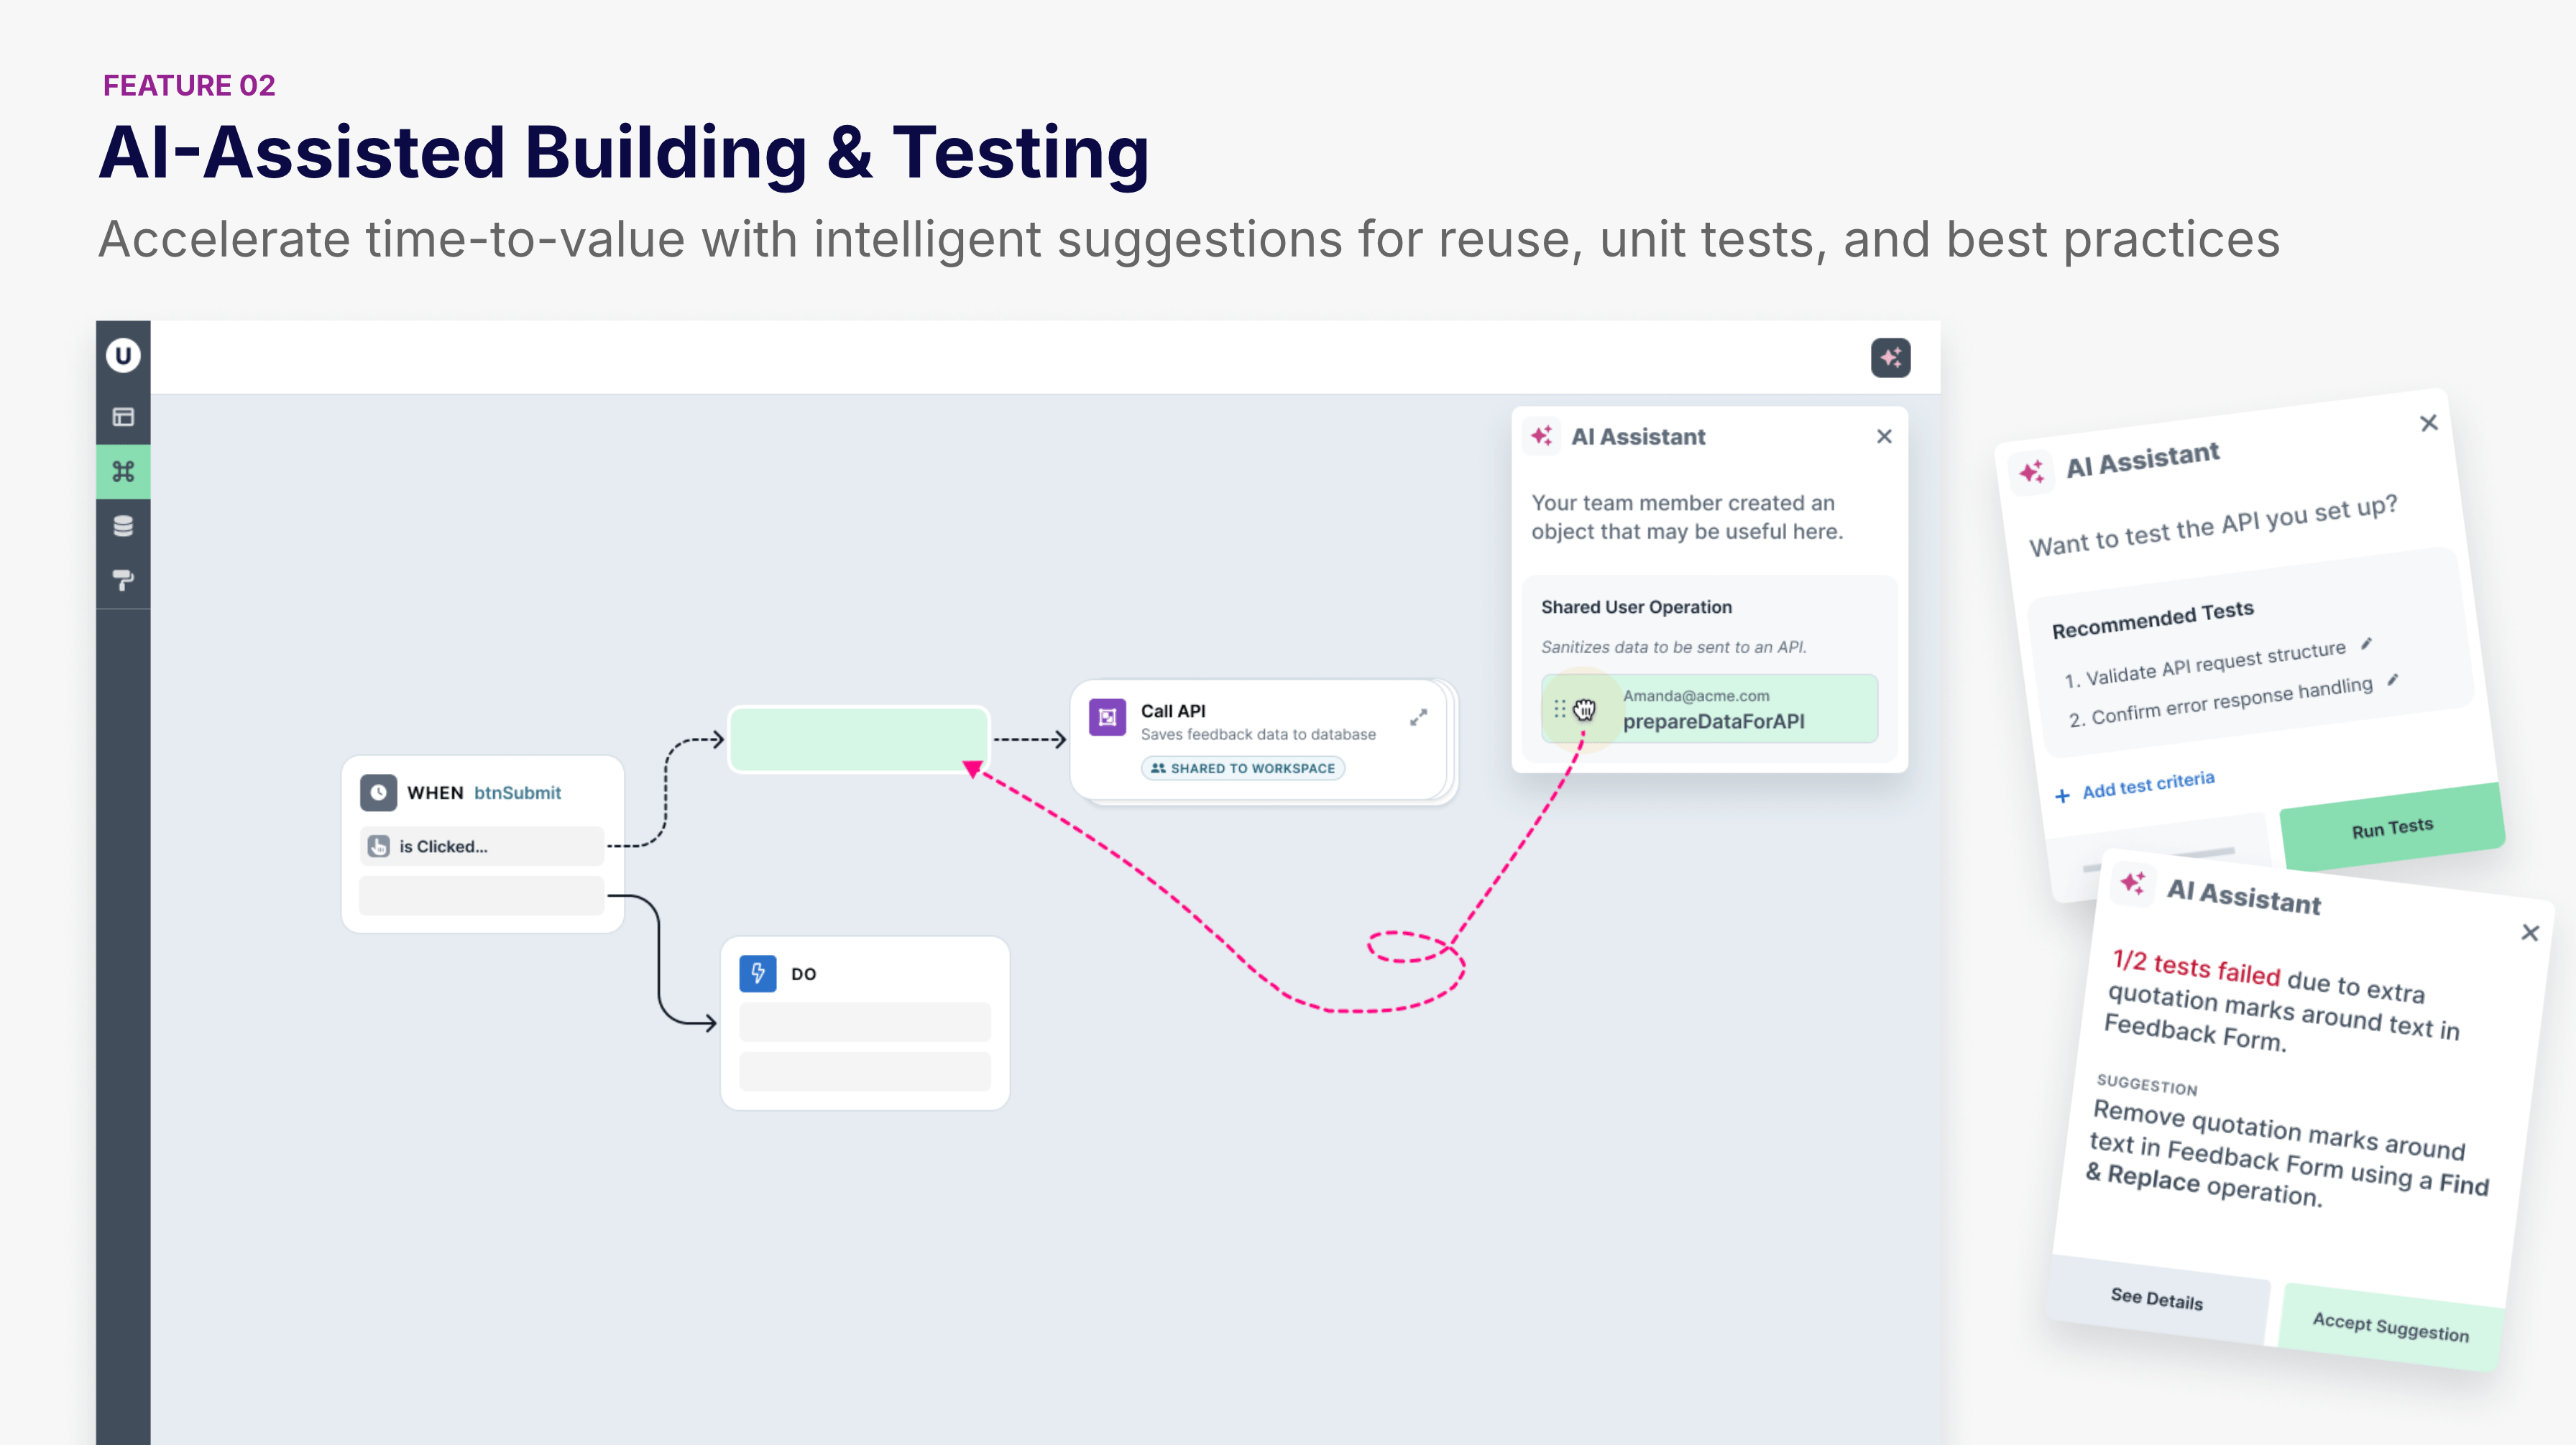Select first empty row in DO block

(864, 1022)
